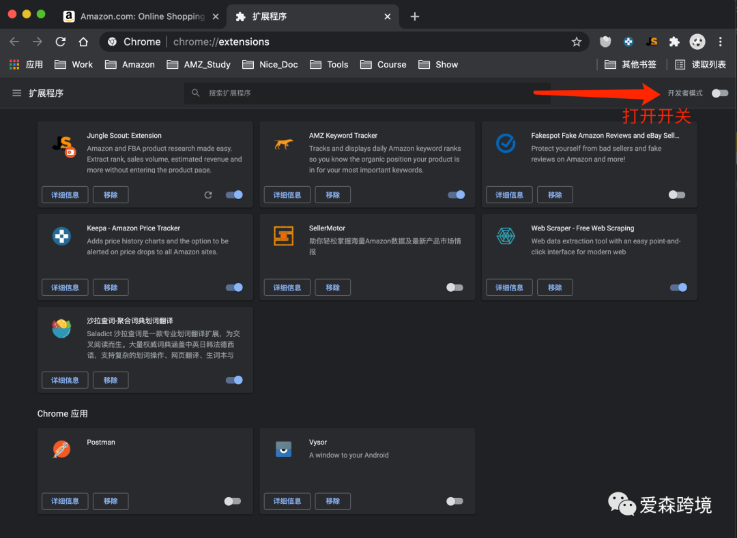
Task: Bookmark this page with the star
Action: pos(576,42)
